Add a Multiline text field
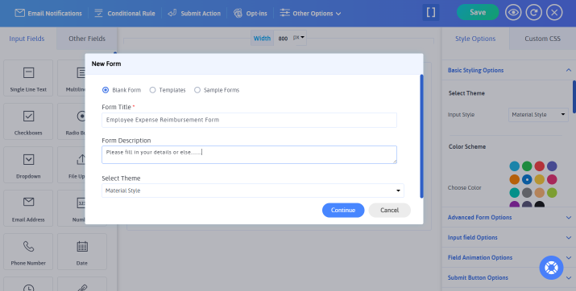This screenshot has width=576, height=291. point(72,78)
